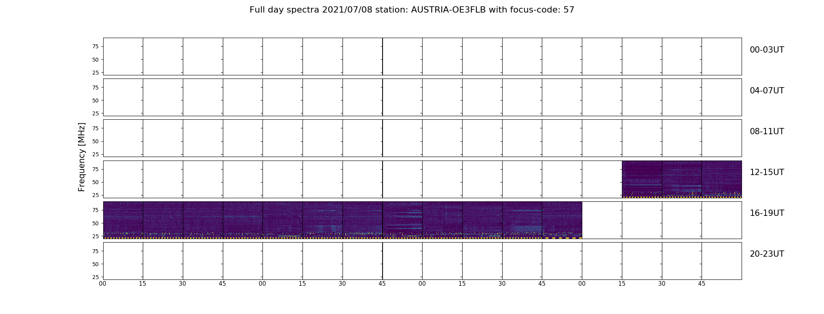824x314 pixels.
Task: Open the spectrogram data block in the 12-15UT row
Action: point(682,179)
